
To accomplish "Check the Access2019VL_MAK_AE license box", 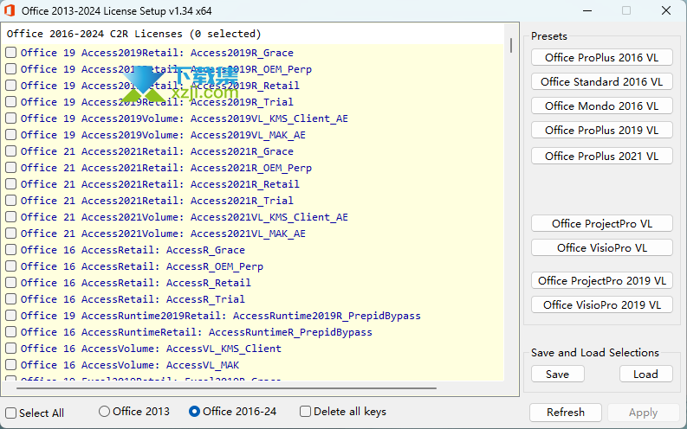I will pyautogui.click(x=11, y=135).
